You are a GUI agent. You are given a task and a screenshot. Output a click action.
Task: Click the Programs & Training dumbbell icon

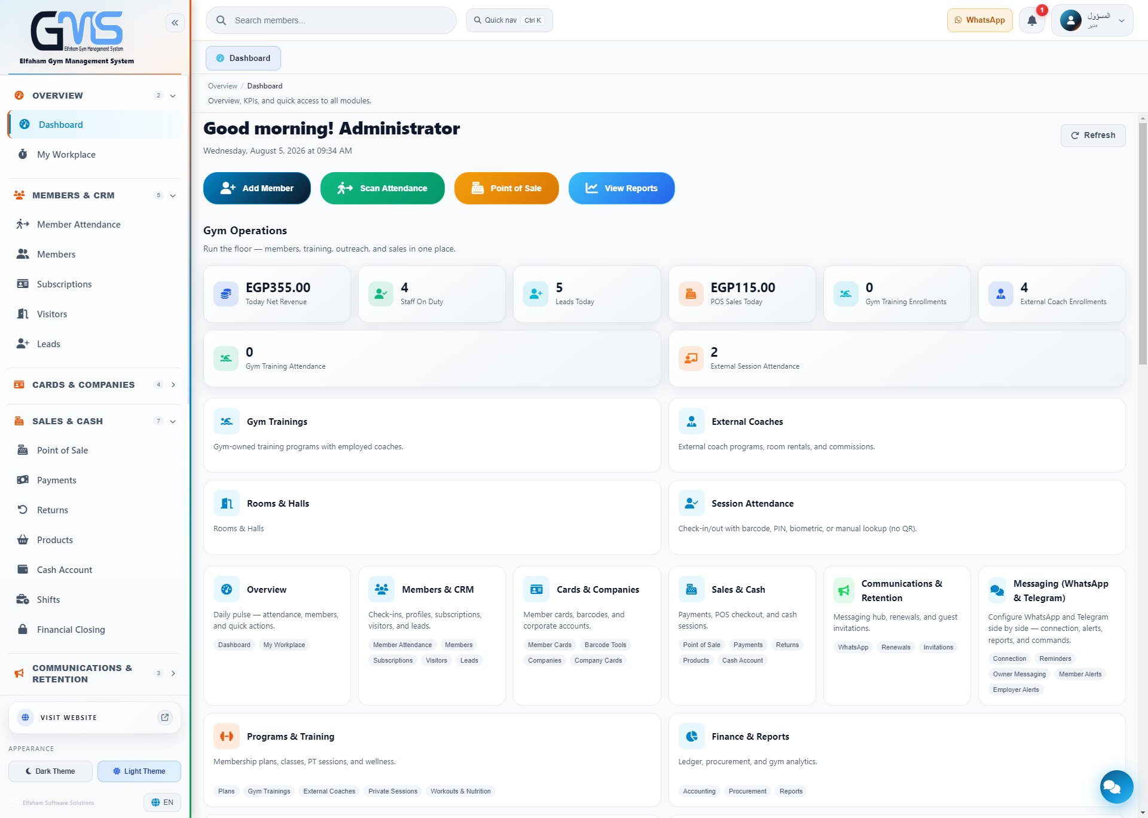pyautogui.click(x=227, y=736)
